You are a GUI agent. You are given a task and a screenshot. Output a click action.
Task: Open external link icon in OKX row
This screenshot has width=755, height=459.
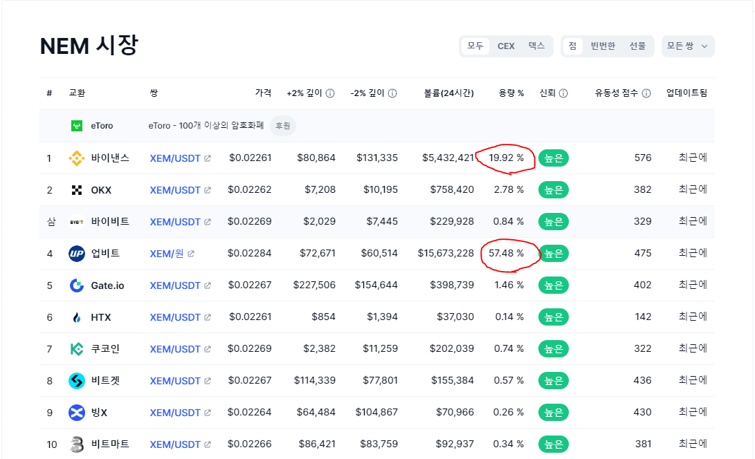[208, 190]
